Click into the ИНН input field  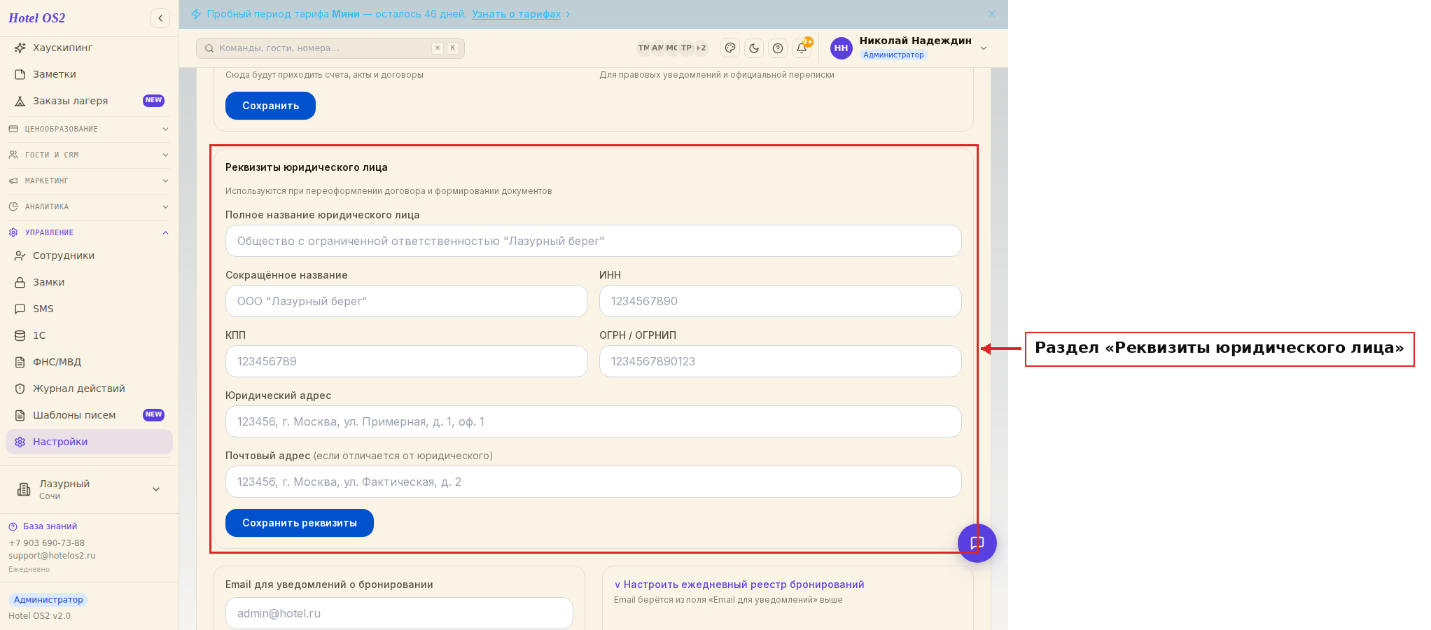[780, 301]
